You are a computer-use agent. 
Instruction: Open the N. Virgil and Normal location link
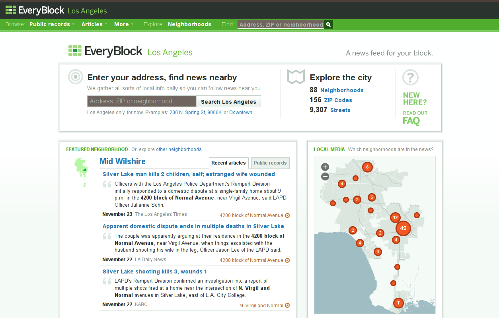pos(261,306)
